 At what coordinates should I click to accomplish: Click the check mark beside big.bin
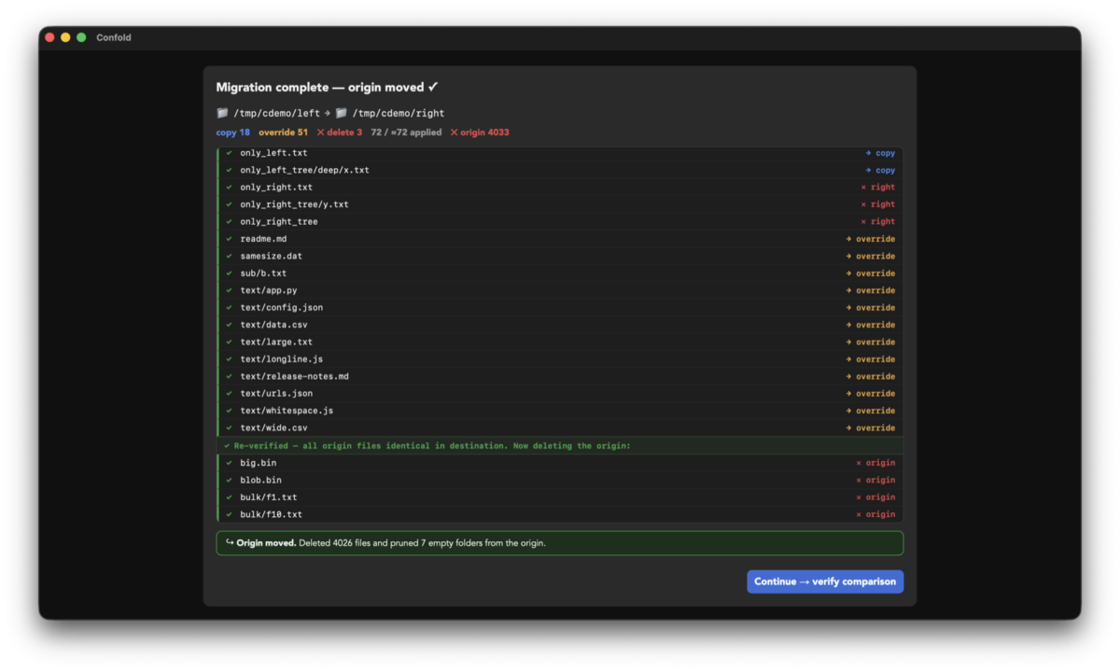(x=229, y=463)
